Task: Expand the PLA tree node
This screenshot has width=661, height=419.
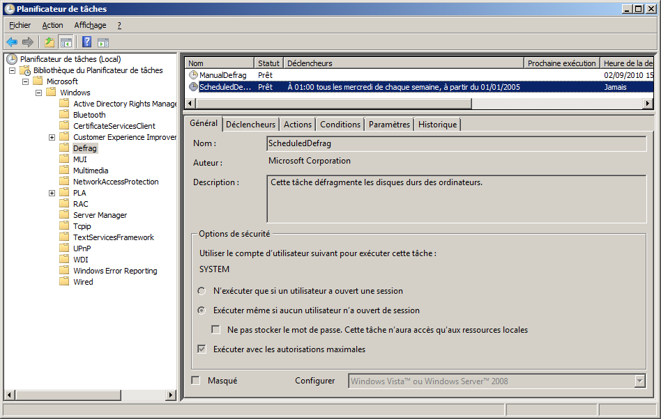Action: click(x=52, y=193)
